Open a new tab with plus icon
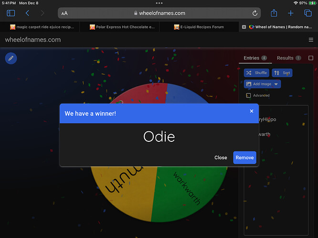Screen dimensions: 318x238 291,13
